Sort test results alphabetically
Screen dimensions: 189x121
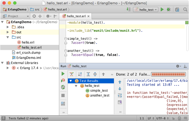(x=80, y=74)
